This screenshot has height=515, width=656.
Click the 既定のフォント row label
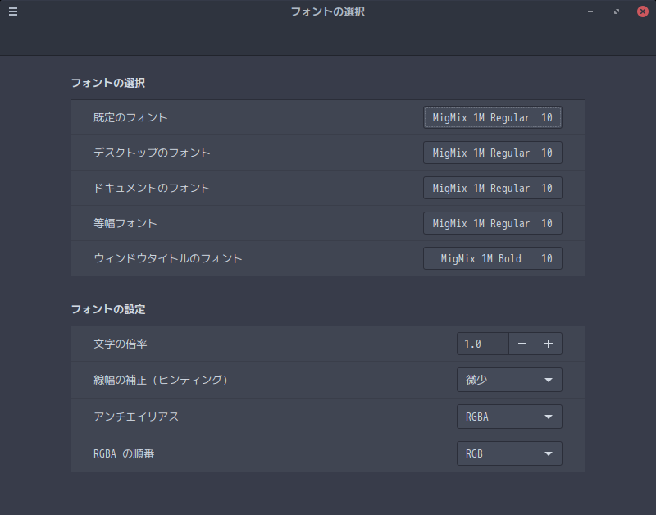tap(130, 117)
